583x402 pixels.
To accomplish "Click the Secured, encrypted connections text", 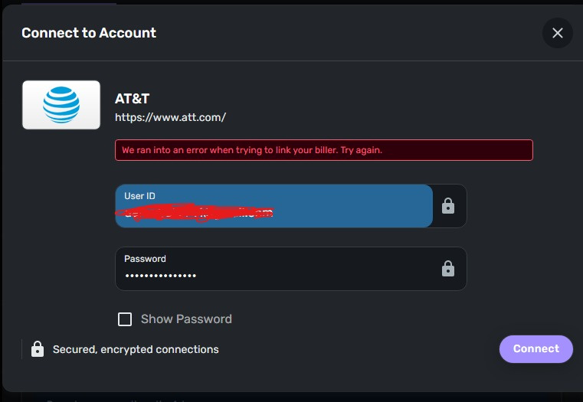I will 136,350.
